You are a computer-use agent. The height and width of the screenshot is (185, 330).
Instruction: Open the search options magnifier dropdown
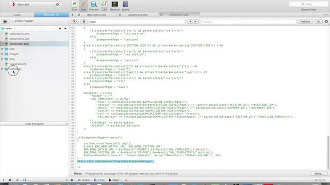74,22
